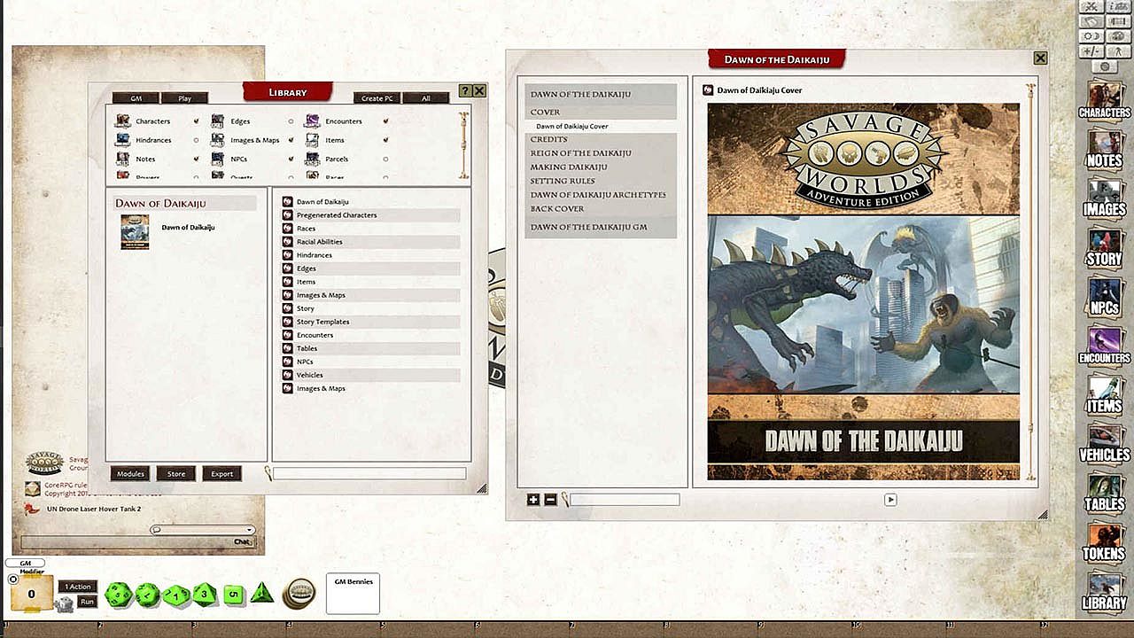This screenshot has width=1134, height=638.
Task: Toggle the Notes checkbox in Library
Action: pyautogui.click(x=196, y=159)
